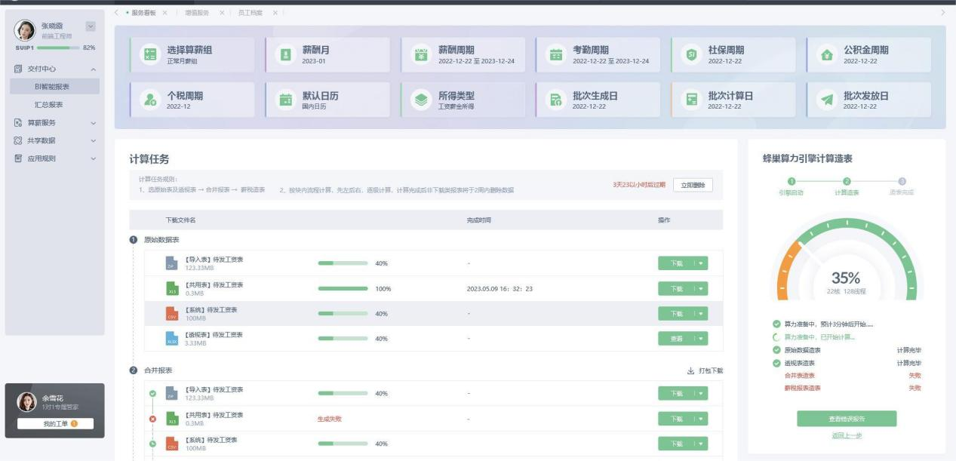Click 张晓薇 profile avatar

(25, 30)
